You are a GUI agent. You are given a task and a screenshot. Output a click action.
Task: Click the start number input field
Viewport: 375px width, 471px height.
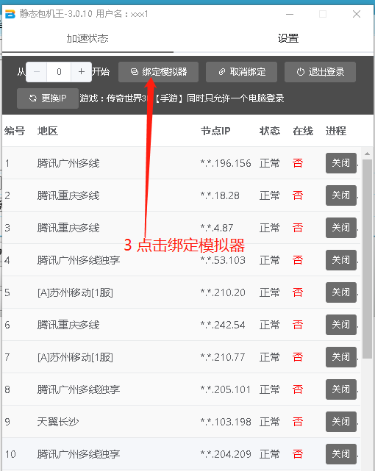click(x=59, y=72)
